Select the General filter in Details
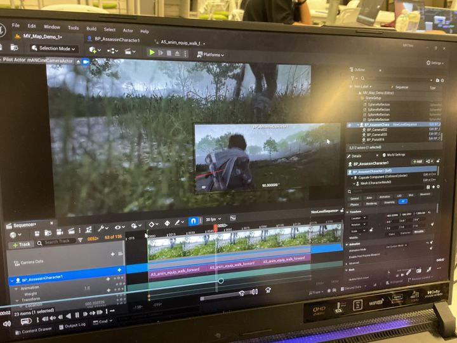This screenshot has height=343, width=457. [354, 198]
